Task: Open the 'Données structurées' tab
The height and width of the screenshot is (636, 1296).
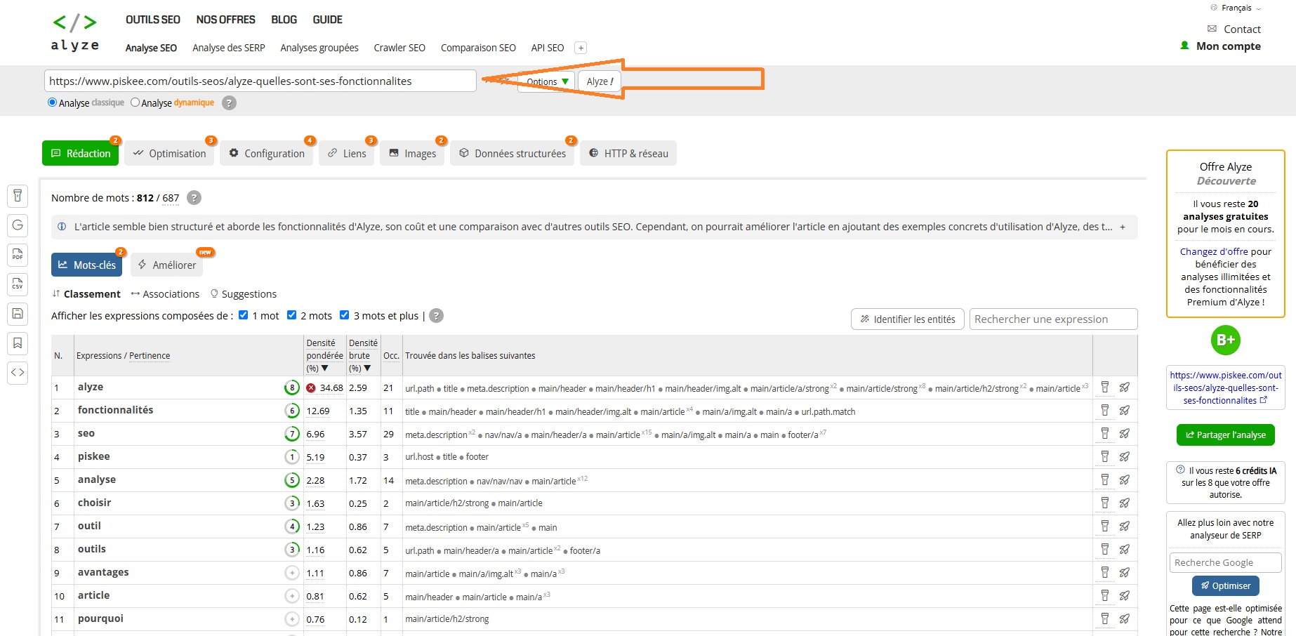Action: [513, 153]
